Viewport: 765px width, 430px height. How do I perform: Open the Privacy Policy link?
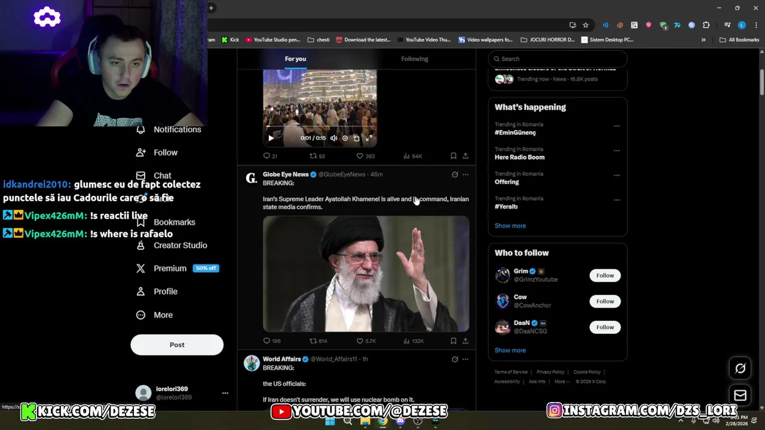(x=550, y=372)
